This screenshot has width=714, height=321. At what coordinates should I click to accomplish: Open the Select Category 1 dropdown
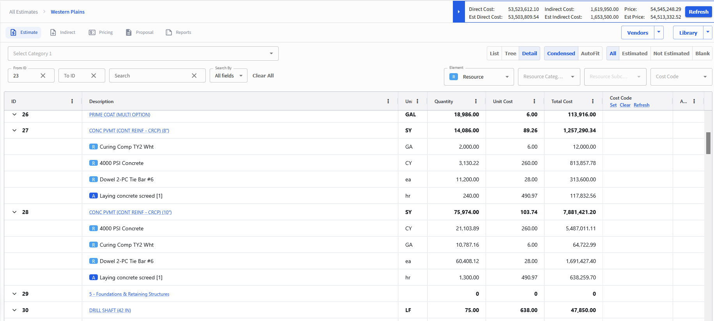click(x=143, y=54)
